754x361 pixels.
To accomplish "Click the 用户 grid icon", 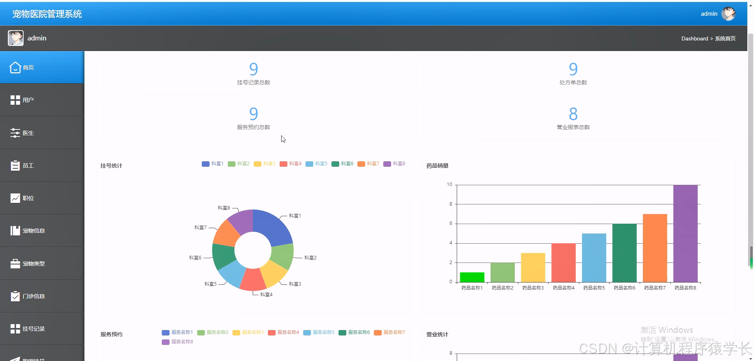I will pyautogui.click(x=15, y=100).
